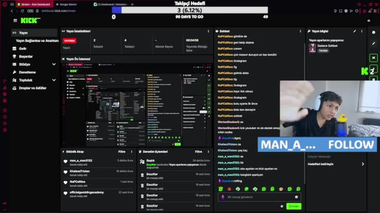The image size is (380, 213).
Task: Click the İzleyici viewer count stat
Action: [98, 43]
